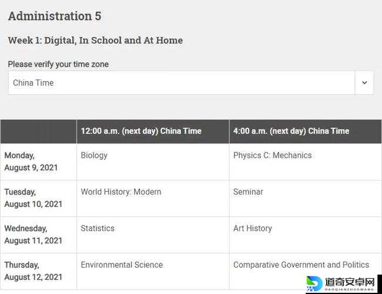Open the time zone dropdown arrow
This screenshot has height=294, width=382.
click(x=364, y=83)
